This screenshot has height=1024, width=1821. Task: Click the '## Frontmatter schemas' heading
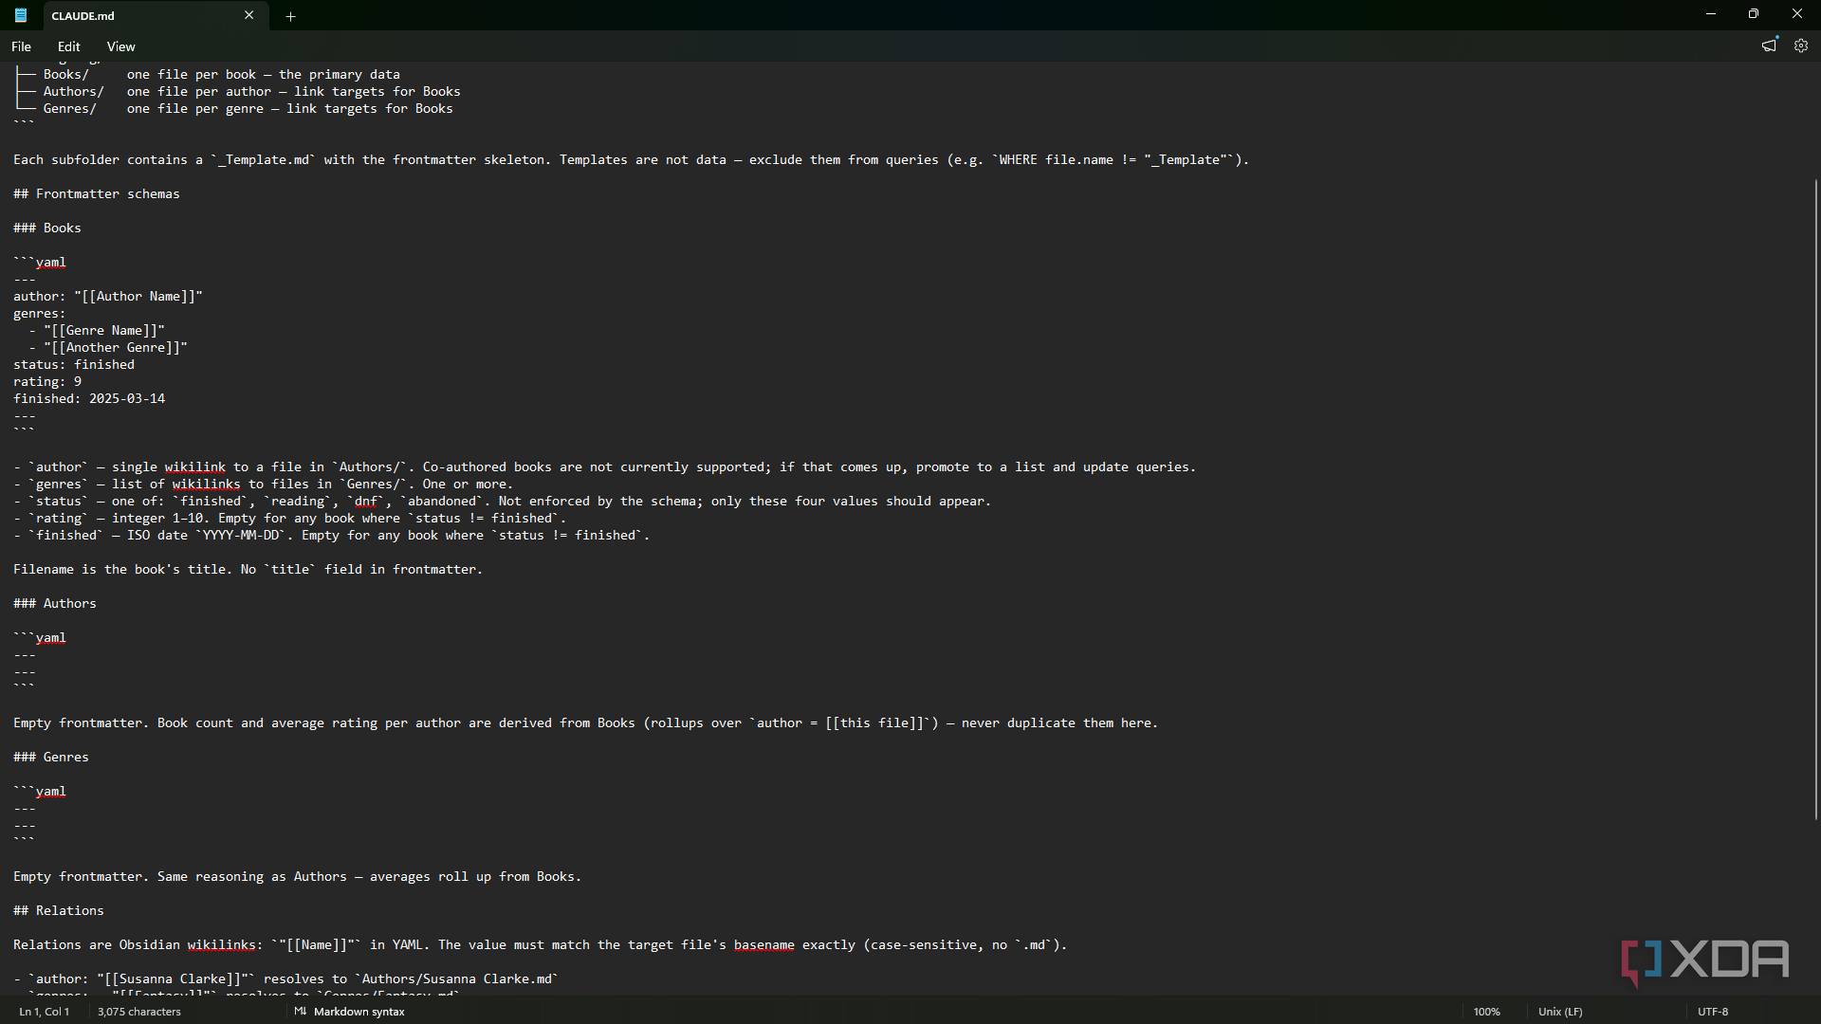pyautogui.click(x=97, y=193)
